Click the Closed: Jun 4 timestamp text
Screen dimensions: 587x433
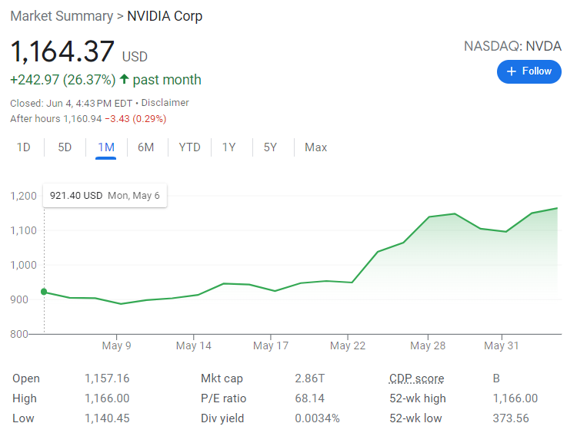71,103
